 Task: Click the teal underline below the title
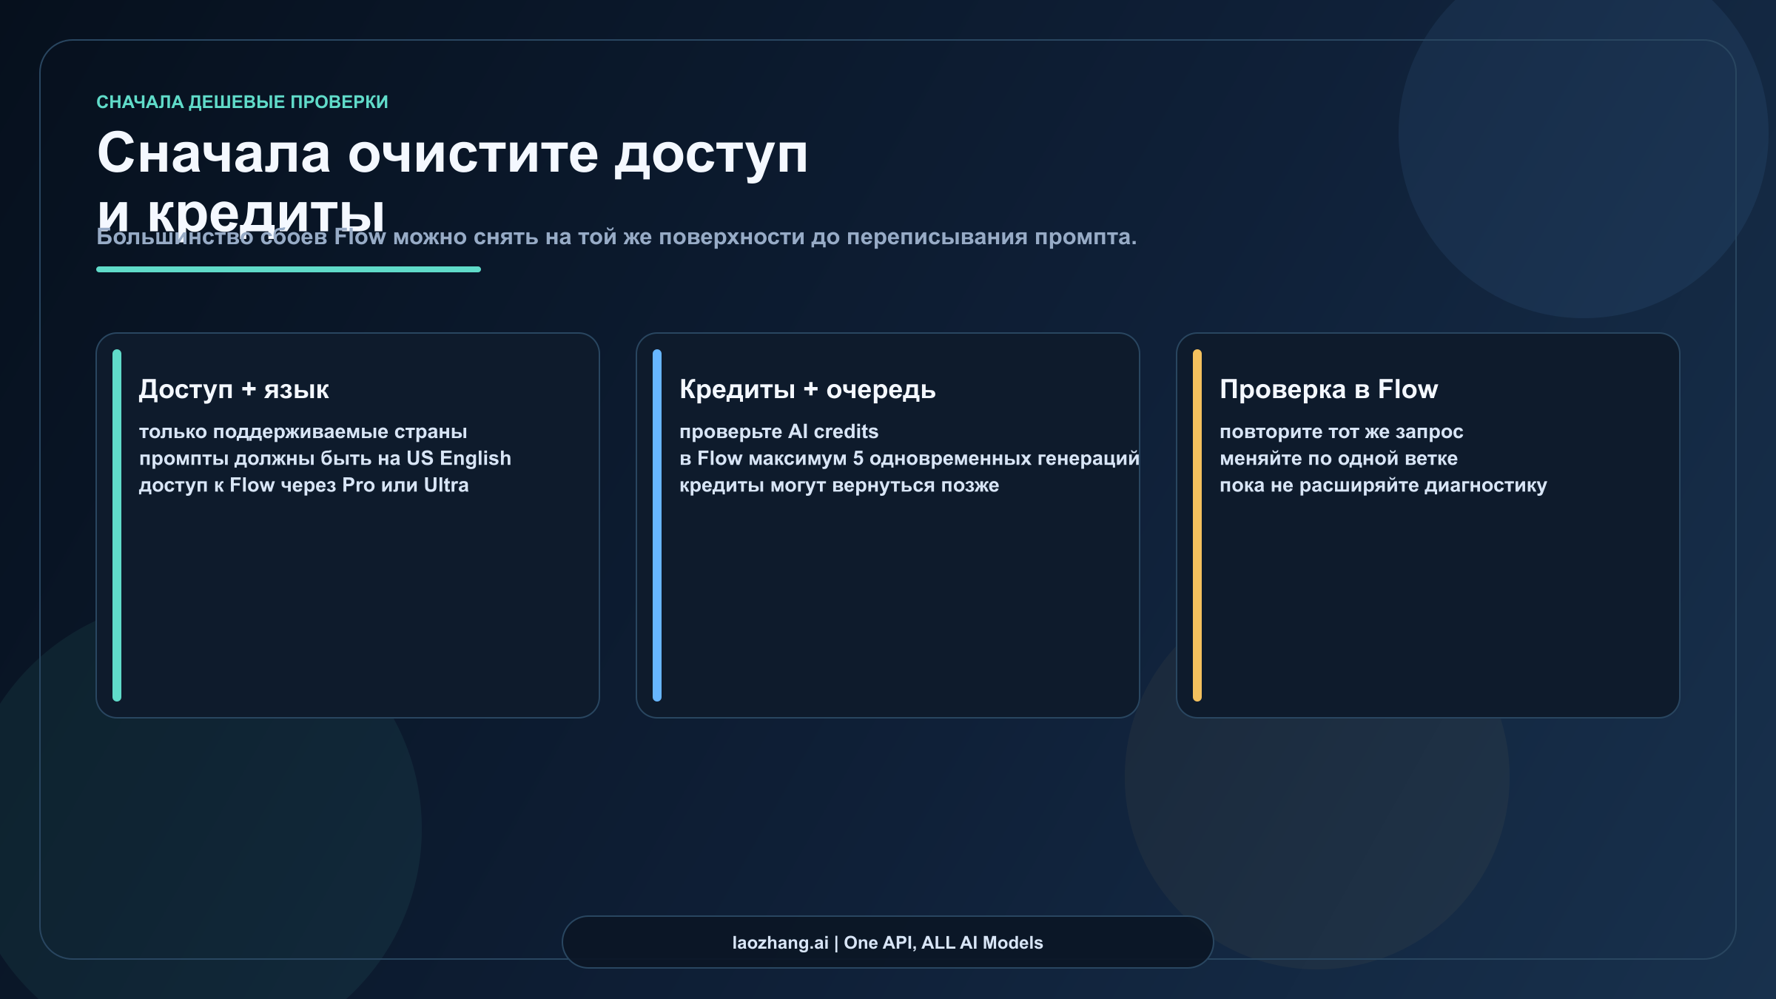coord(289,269)
